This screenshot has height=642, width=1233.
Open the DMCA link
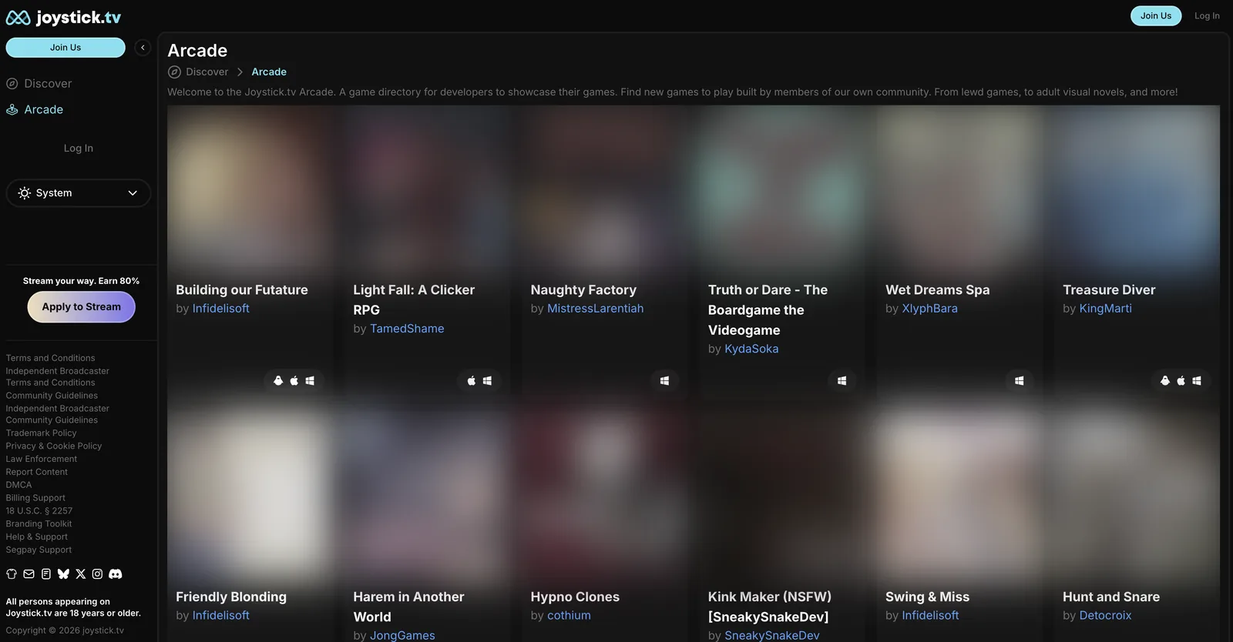[19, 485]
